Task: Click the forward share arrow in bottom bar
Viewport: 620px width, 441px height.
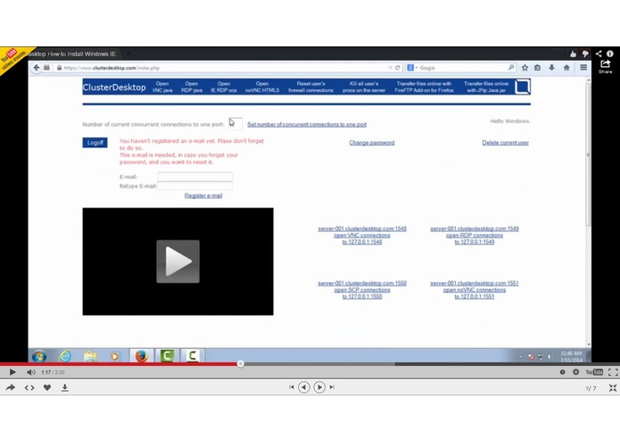Action: tap(11, 387)
